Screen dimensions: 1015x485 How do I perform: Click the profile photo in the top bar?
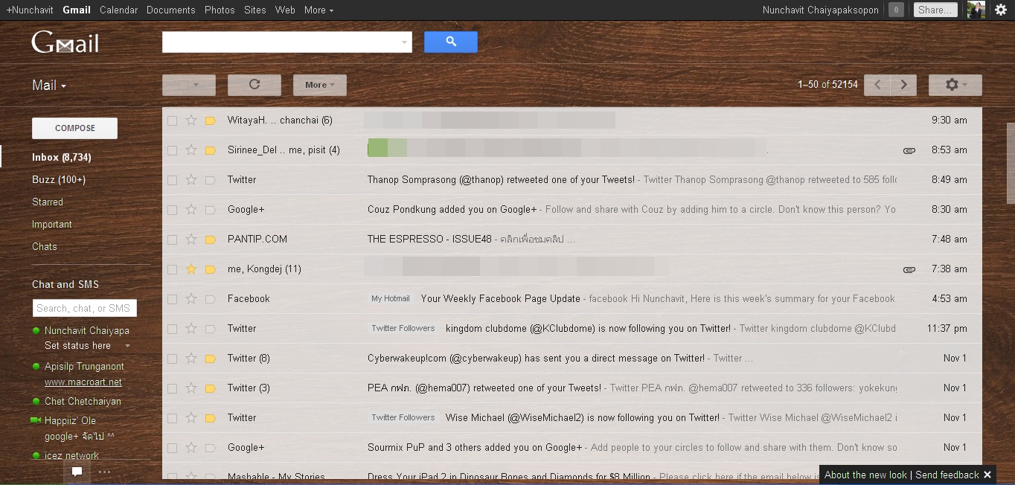tap(976, 10)
